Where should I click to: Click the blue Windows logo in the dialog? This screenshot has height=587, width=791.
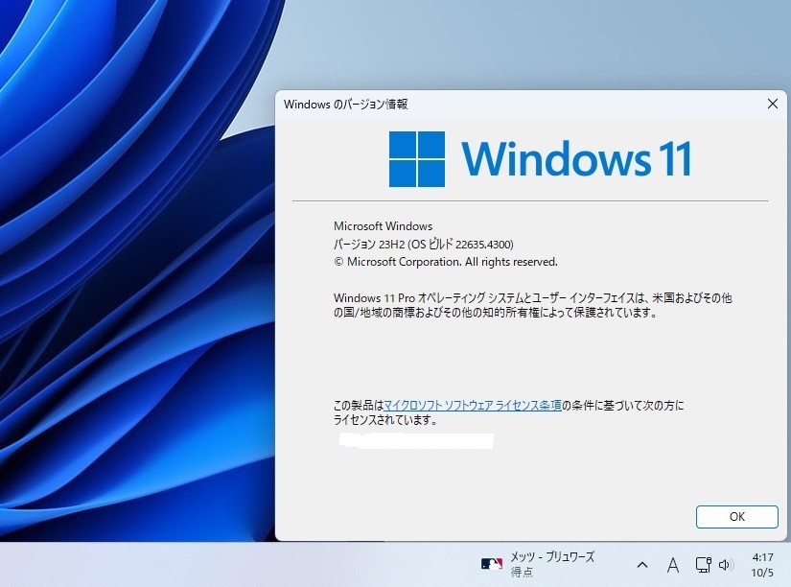coord(417,159)
